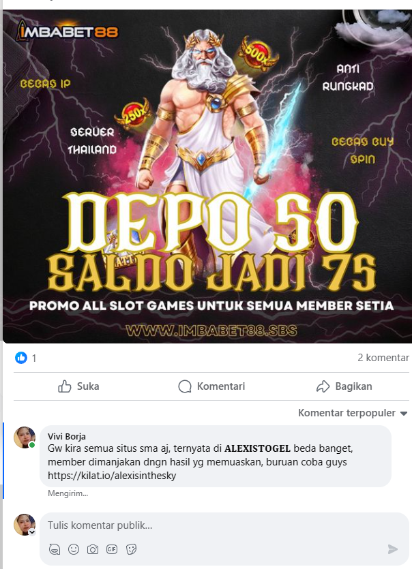Open the commenting-as profile switcher arrow
The image size is (412, 569).
point(32,532)
